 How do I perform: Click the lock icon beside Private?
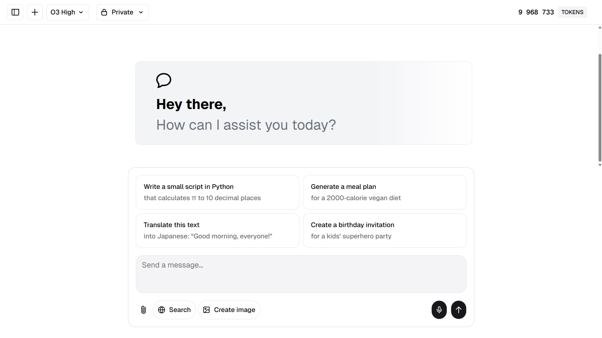pos(104,12)
